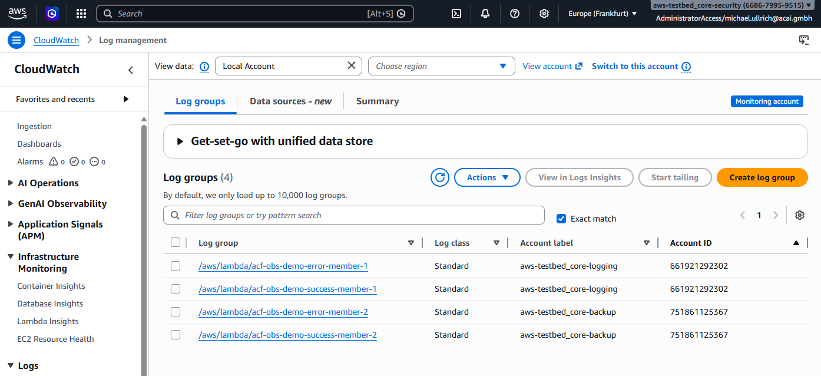The width and height of the screenshot is (821, 376).
Task: Open the notifications bell icon
Action: [x=485, y=14]
